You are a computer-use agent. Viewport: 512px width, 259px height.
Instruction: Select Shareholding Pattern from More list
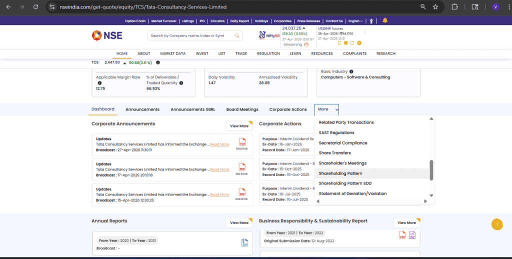372,173
